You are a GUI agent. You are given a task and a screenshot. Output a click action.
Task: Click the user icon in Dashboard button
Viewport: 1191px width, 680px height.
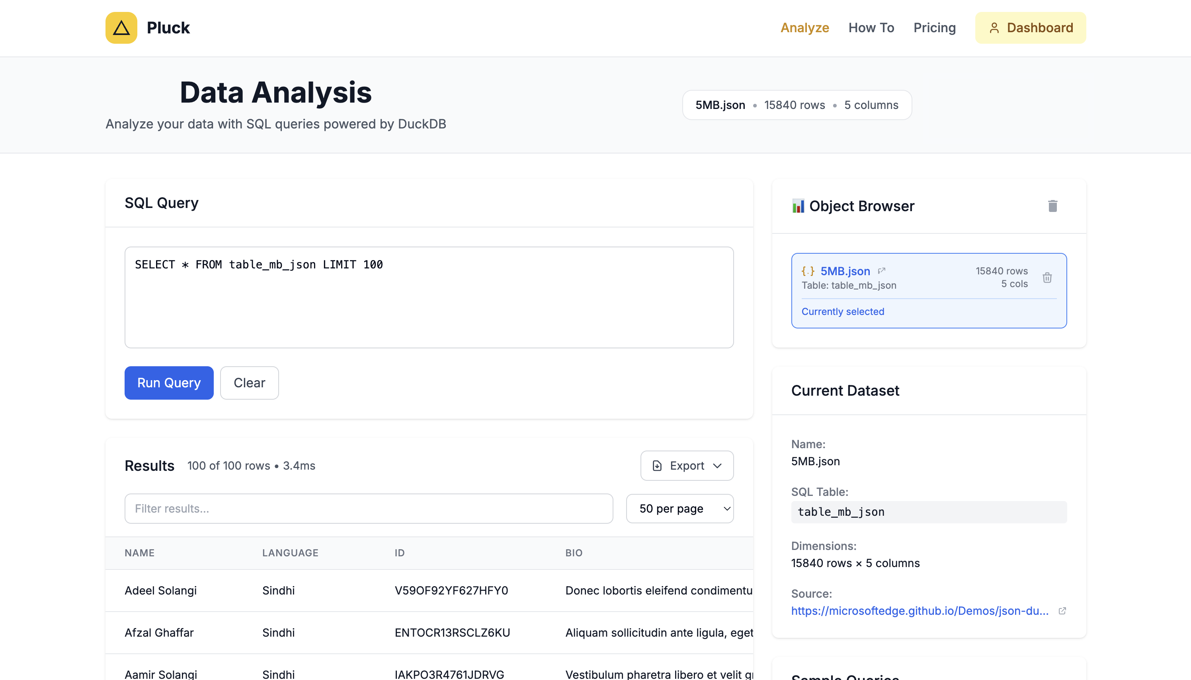pos(994,28)
